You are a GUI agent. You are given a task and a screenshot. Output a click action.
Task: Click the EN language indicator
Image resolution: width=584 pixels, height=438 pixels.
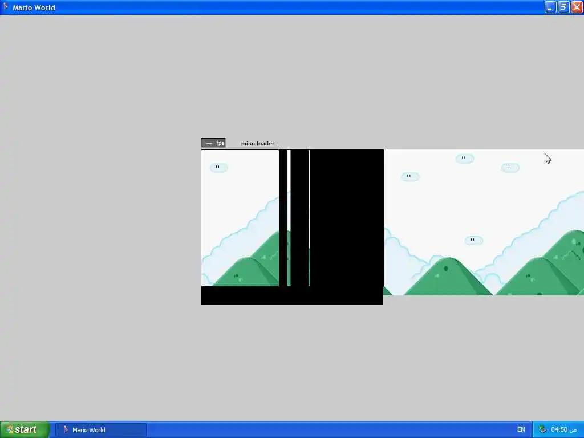[x=521, y=430]
